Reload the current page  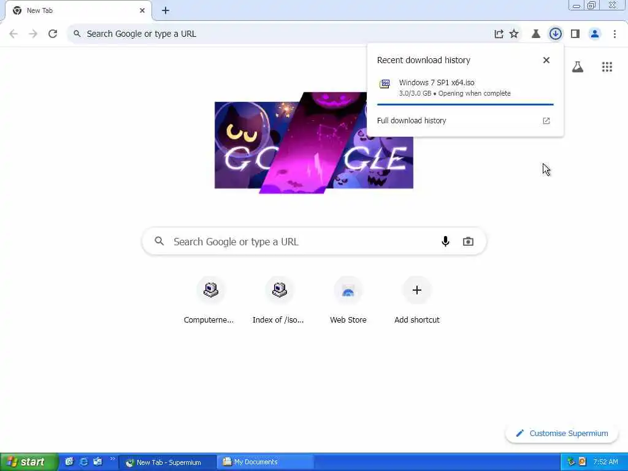(x=53, y=34)
